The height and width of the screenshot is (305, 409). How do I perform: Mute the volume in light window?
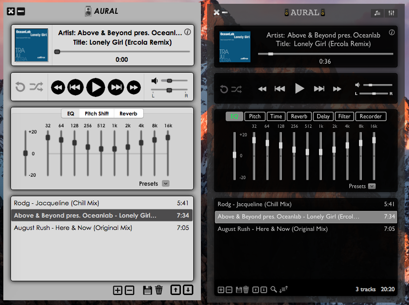154,81
